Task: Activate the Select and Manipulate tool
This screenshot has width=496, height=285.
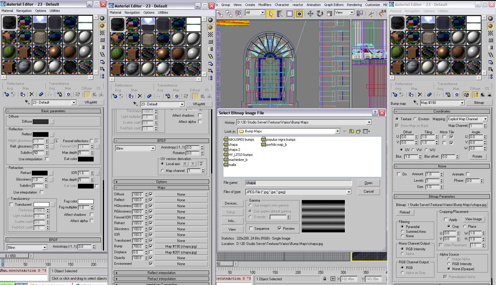Action: tap(371, 14)
